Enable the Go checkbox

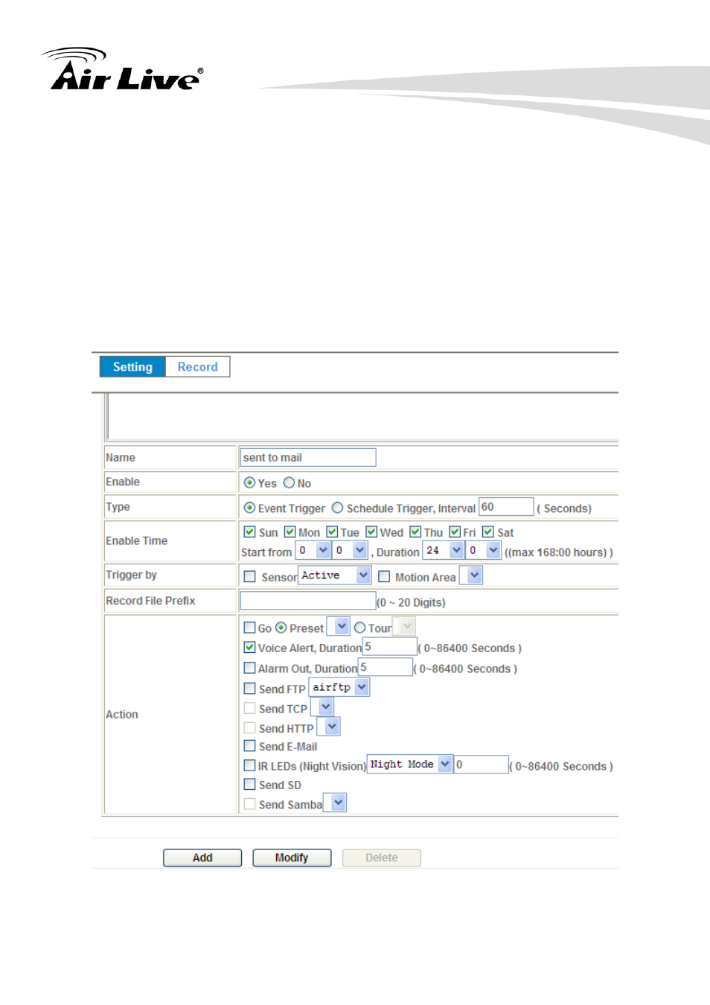(250, 628)
